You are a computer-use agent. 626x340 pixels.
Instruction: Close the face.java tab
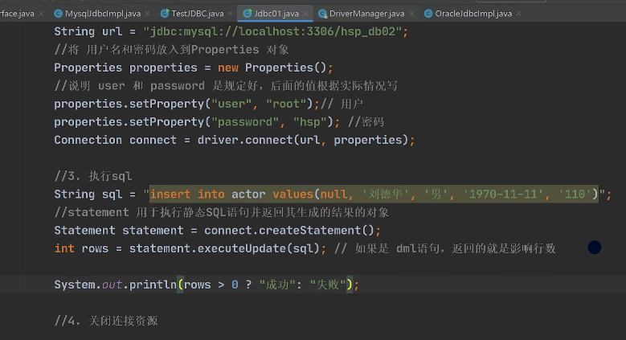point(41,14)
